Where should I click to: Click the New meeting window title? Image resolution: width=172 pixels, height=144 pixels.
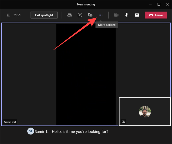[86, 5]
